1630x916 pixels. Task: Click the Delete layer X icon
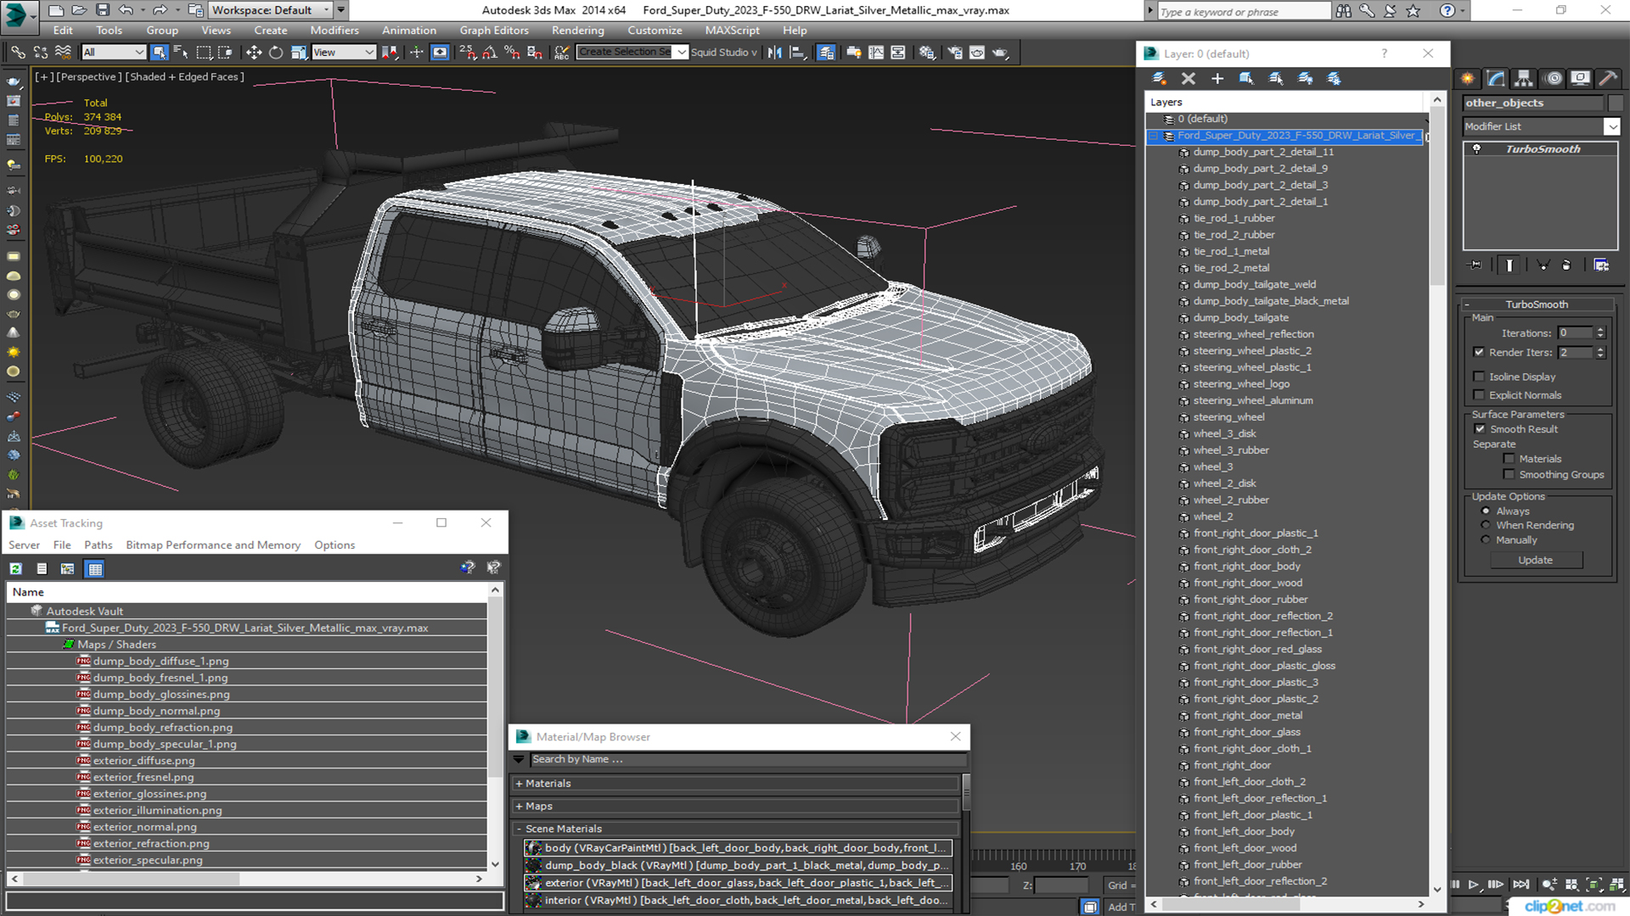click(1188, 78)
